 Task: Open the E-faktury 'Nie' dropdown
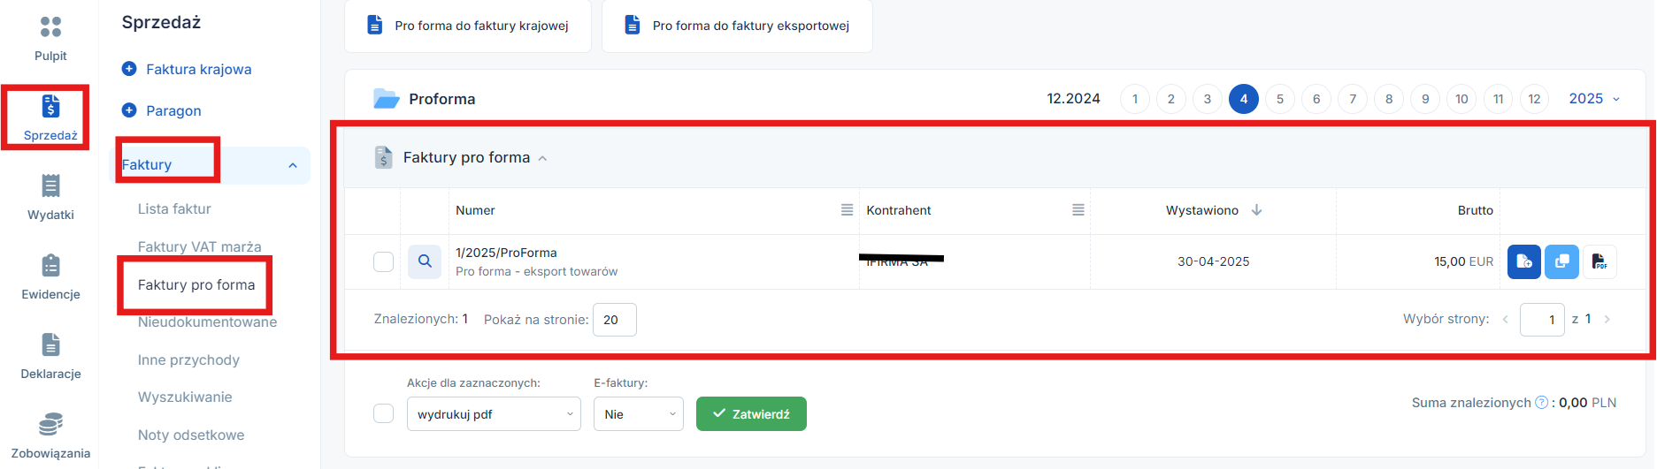tap(639, 414)
